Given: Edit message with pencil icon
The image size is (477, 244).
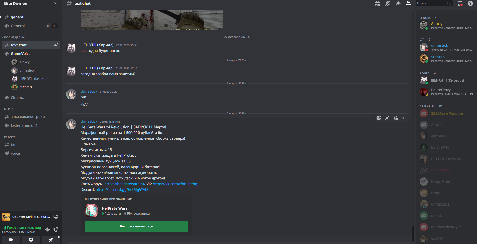Looking at the screenshot, I should tap(387, 118).
